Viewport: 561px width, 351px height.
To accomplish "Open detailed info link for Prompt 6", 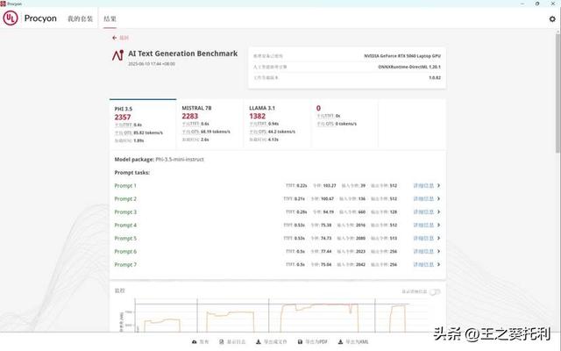I will 423,252.
